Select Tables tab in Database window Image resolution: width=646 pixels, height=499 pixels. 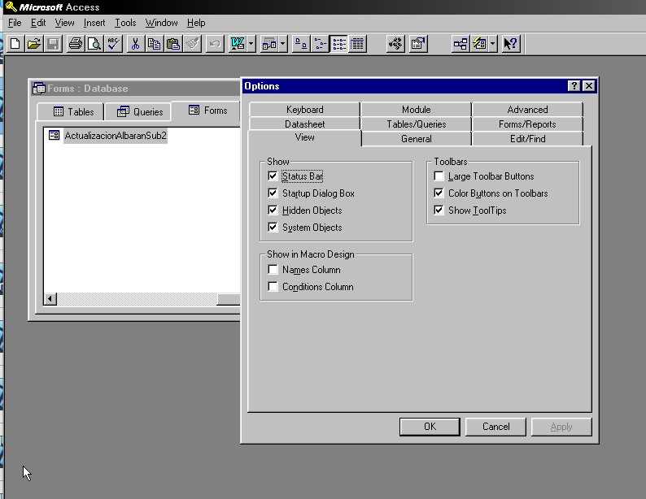point(71,111)
